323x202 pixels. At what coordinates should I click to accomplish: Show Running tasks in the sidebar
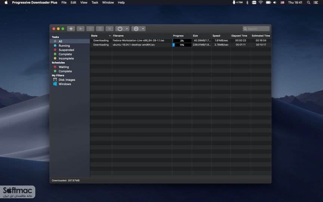[64, 46]
